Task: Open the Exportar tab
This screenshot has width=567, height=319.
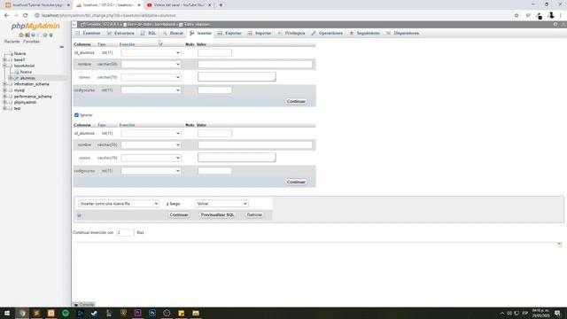Action: coord(229,34)
